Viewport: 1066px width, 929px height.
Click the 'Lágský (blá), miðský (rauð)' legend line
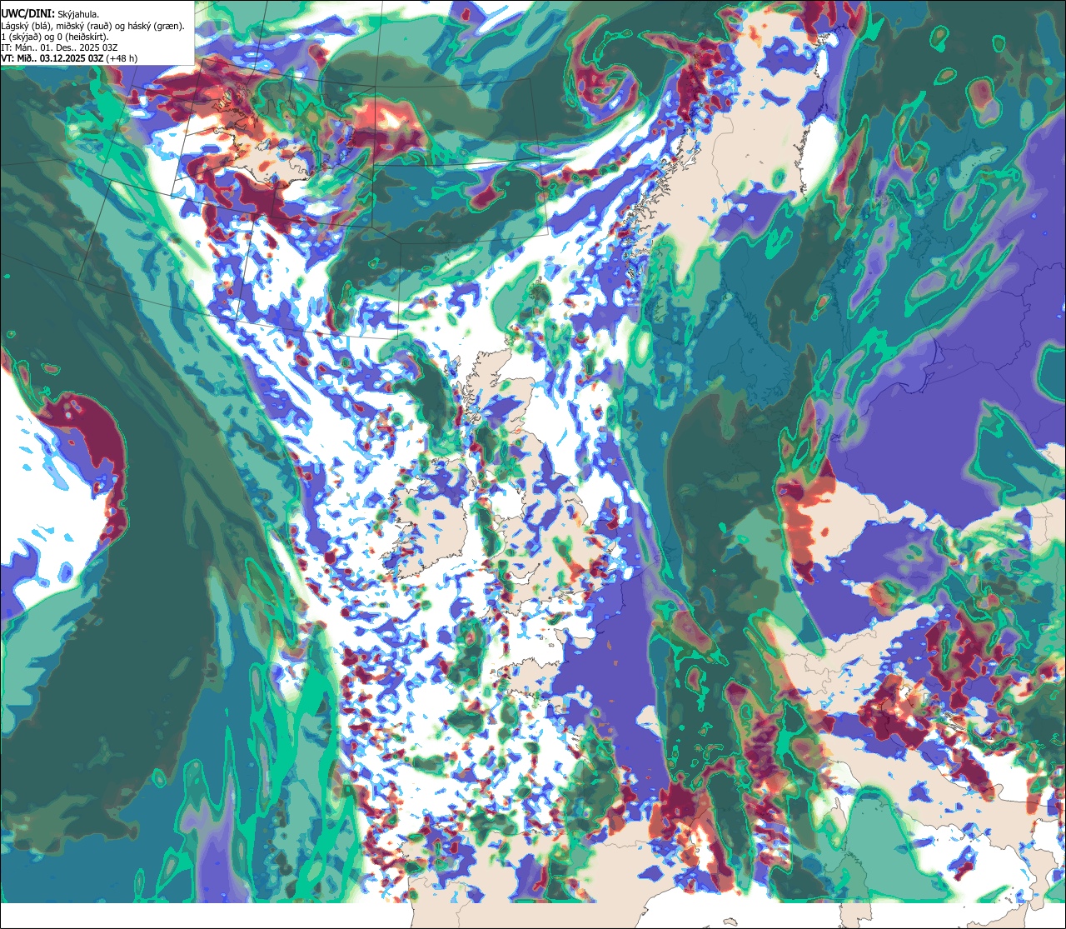tap(93, 26)
